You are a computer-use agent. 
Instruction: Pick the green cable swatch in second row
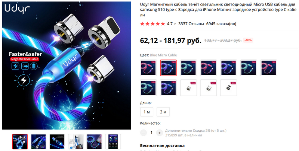[x=148, y=88]
